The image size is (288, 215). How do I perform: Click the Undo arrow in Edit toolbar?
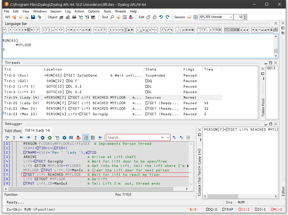pyautogui.click(x=161, y=17)
